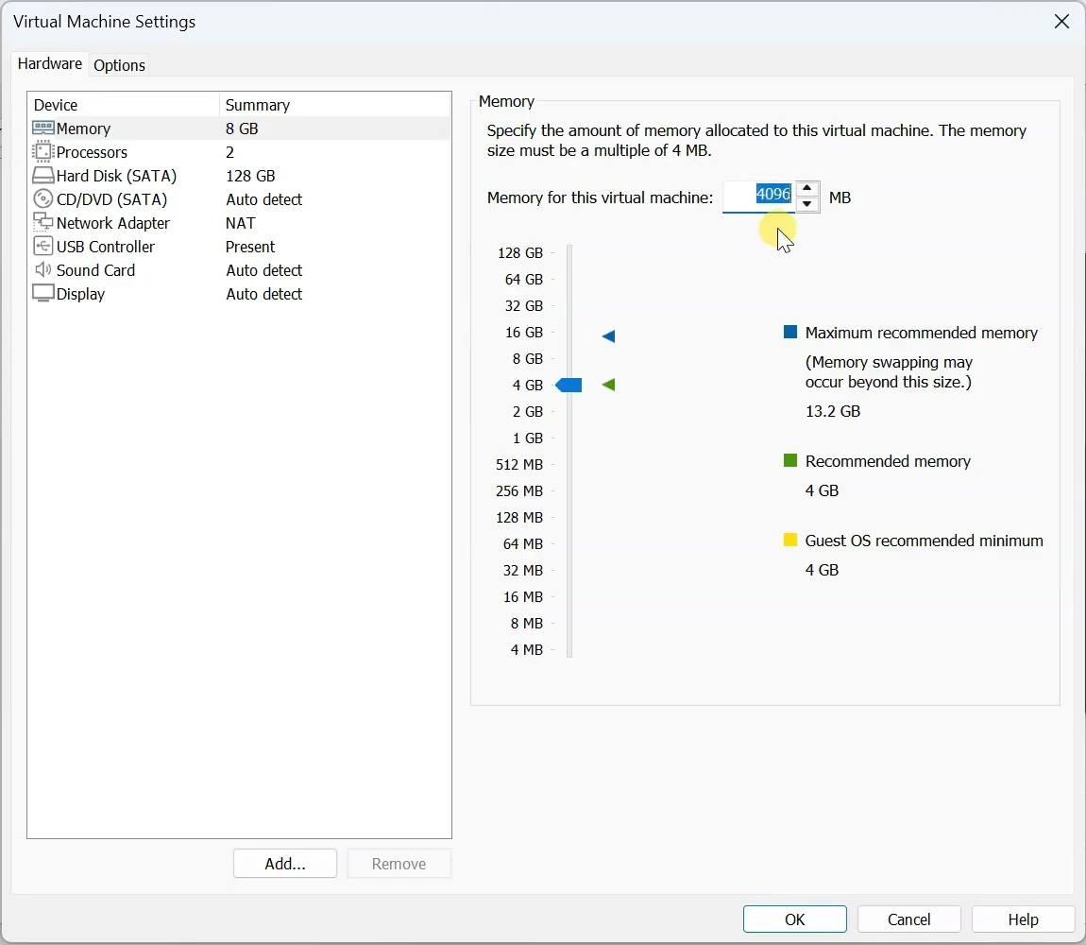Switch to the Options tab

[119, 65]
